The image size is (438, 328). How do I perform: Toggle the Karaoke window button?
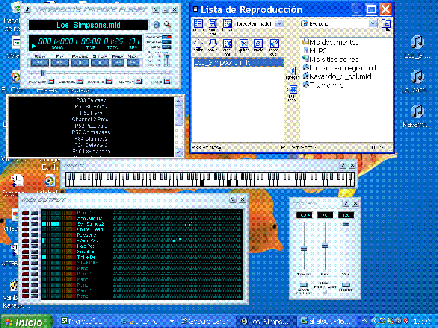(x=109, y=82)
